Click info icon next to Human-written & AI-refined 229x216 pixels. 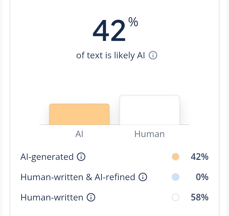143,177
